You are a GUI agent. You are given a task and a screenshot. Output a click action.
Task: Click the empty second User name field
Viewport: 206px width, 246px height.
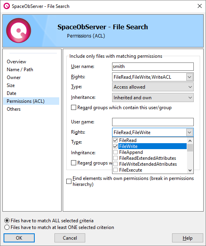click(153, 122)
